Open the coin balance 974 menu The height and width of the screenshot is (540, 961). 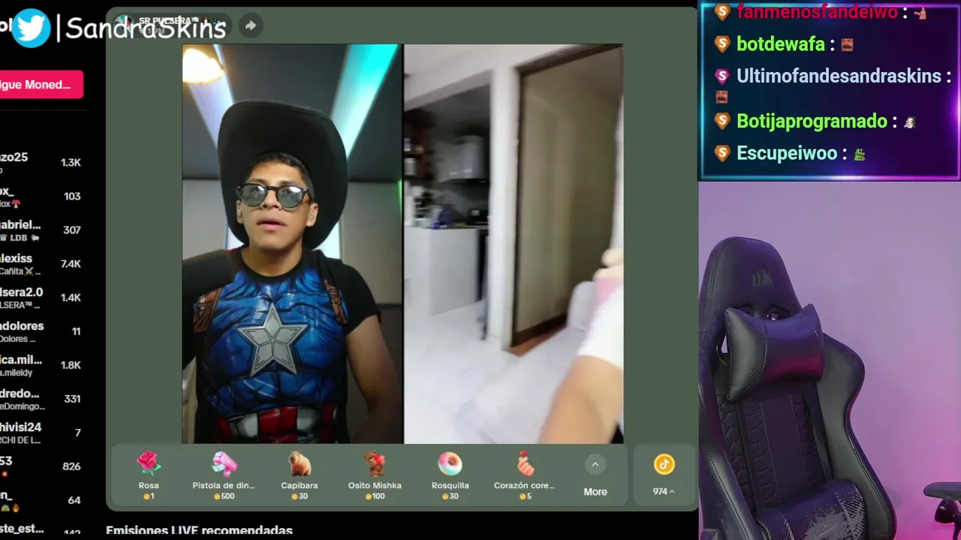click(664, 475)
